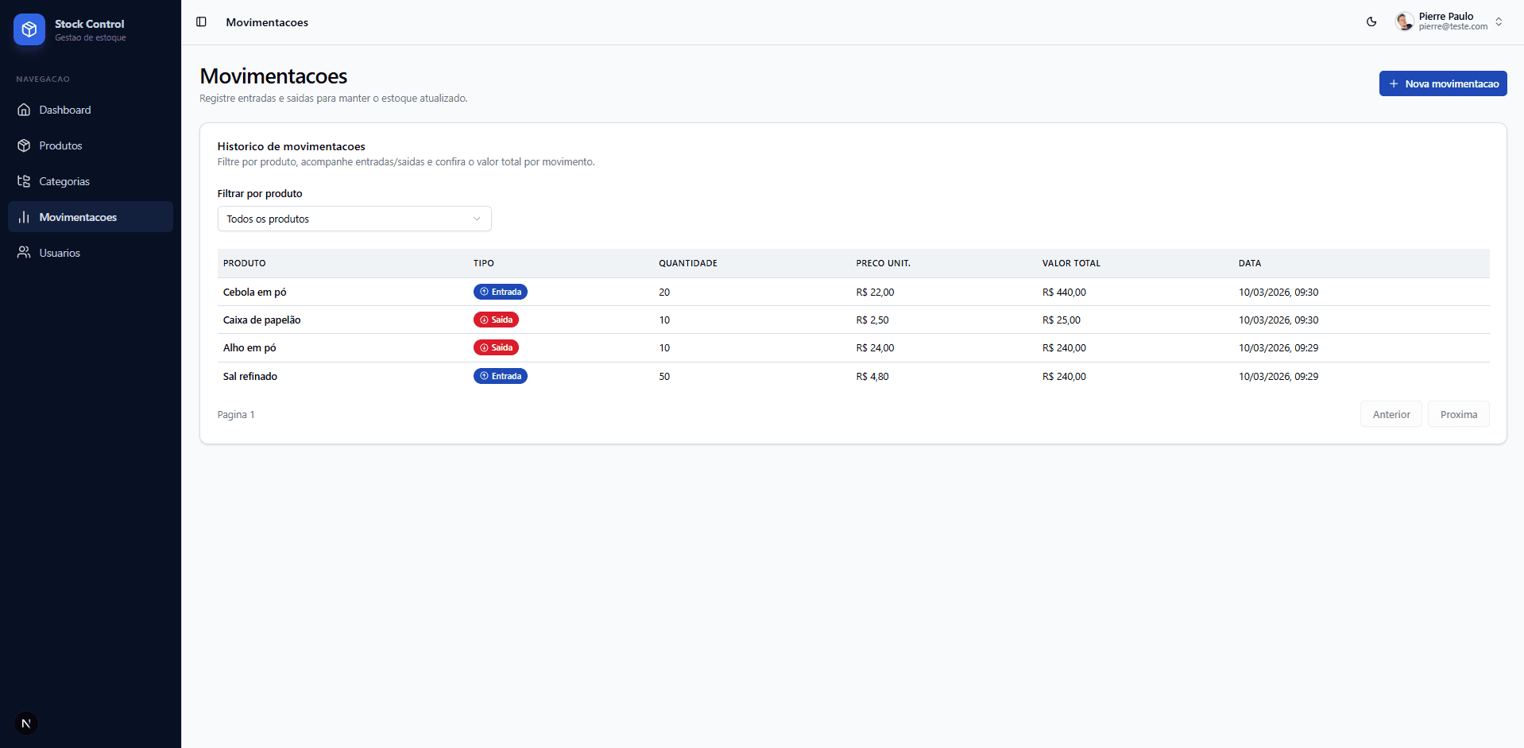This screenshot has height=748, width=1524.
Task: Toggle sidebar collapse panel button
Action: pos(202,22)
